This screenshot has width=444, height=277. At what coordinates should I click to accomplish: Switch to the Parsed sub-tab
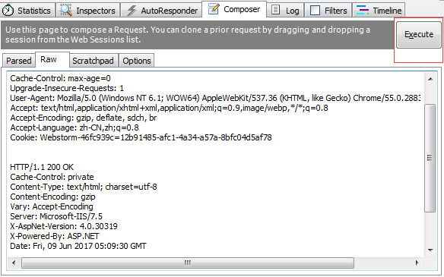[x=19, y=61]
